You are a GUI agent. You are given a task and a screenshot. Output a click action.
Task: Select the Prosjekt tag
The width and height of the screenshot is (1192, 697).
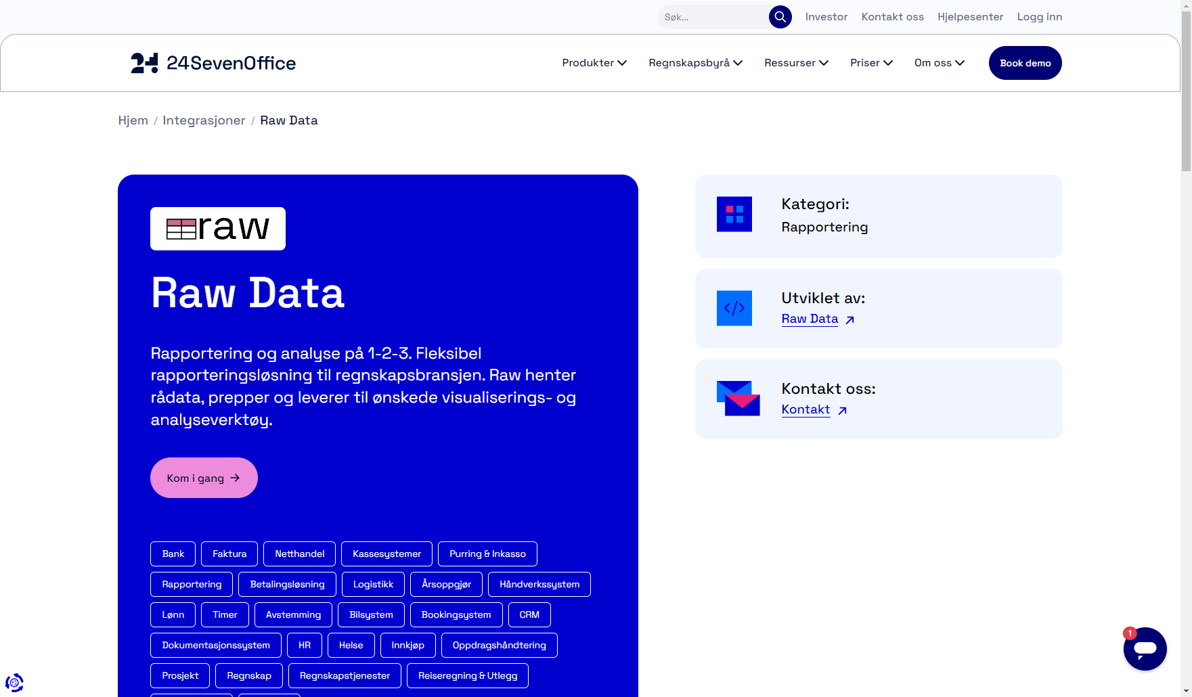coord(180,675)
